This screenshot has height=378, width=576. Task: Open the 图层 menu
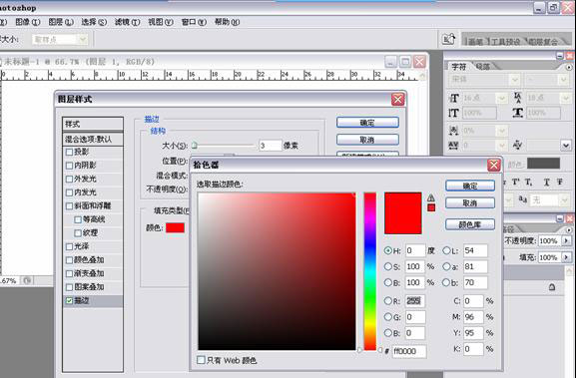[61, 22]
